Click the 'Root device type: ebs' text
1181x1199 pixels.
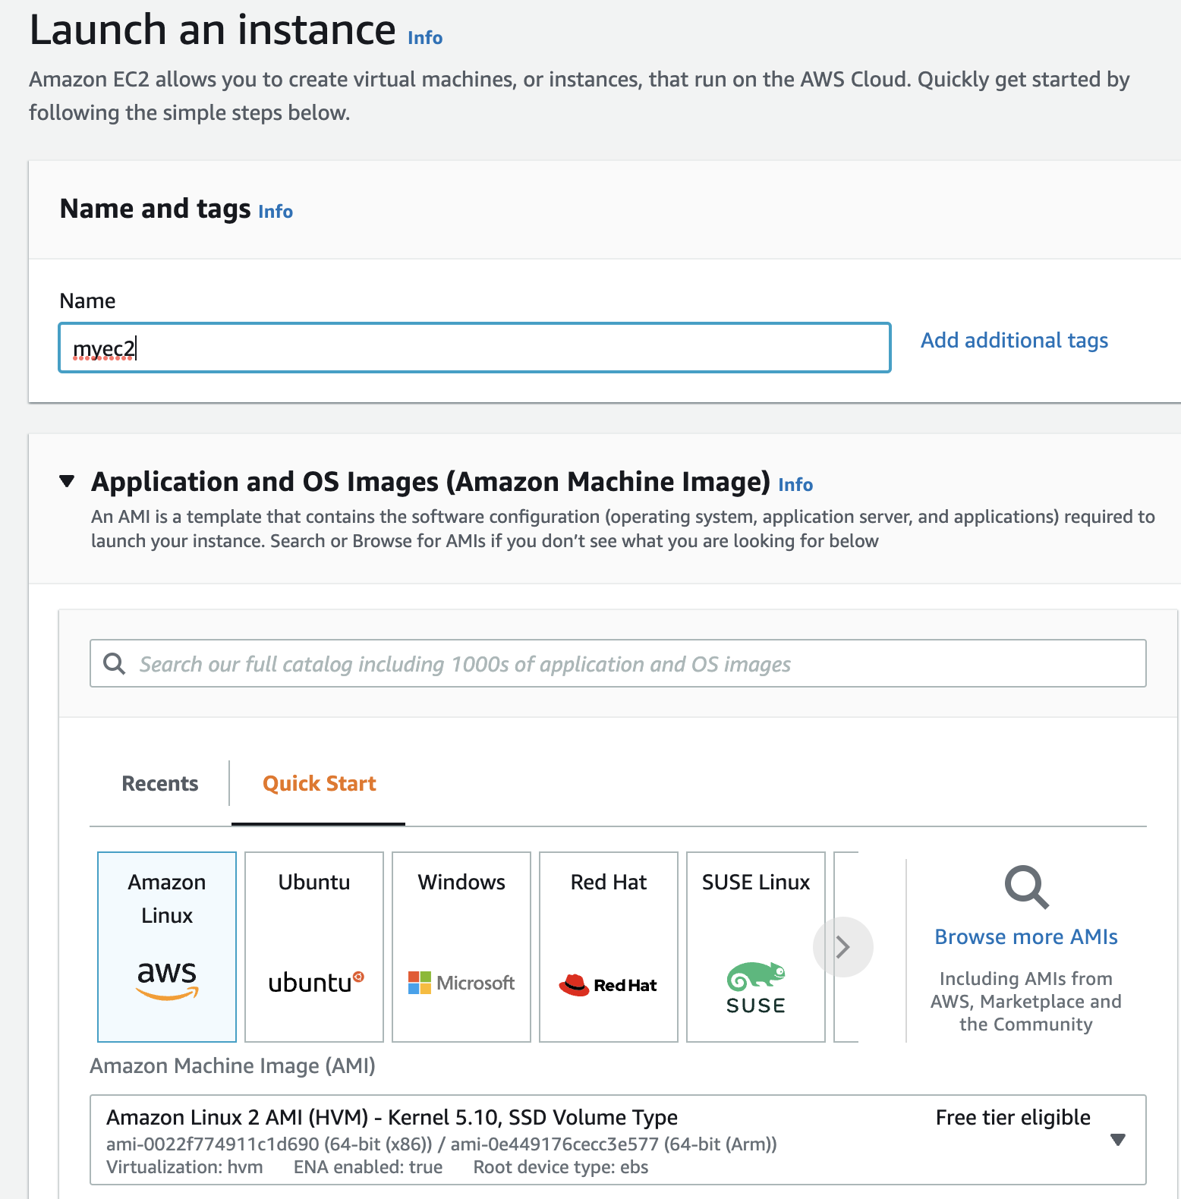561,1167
